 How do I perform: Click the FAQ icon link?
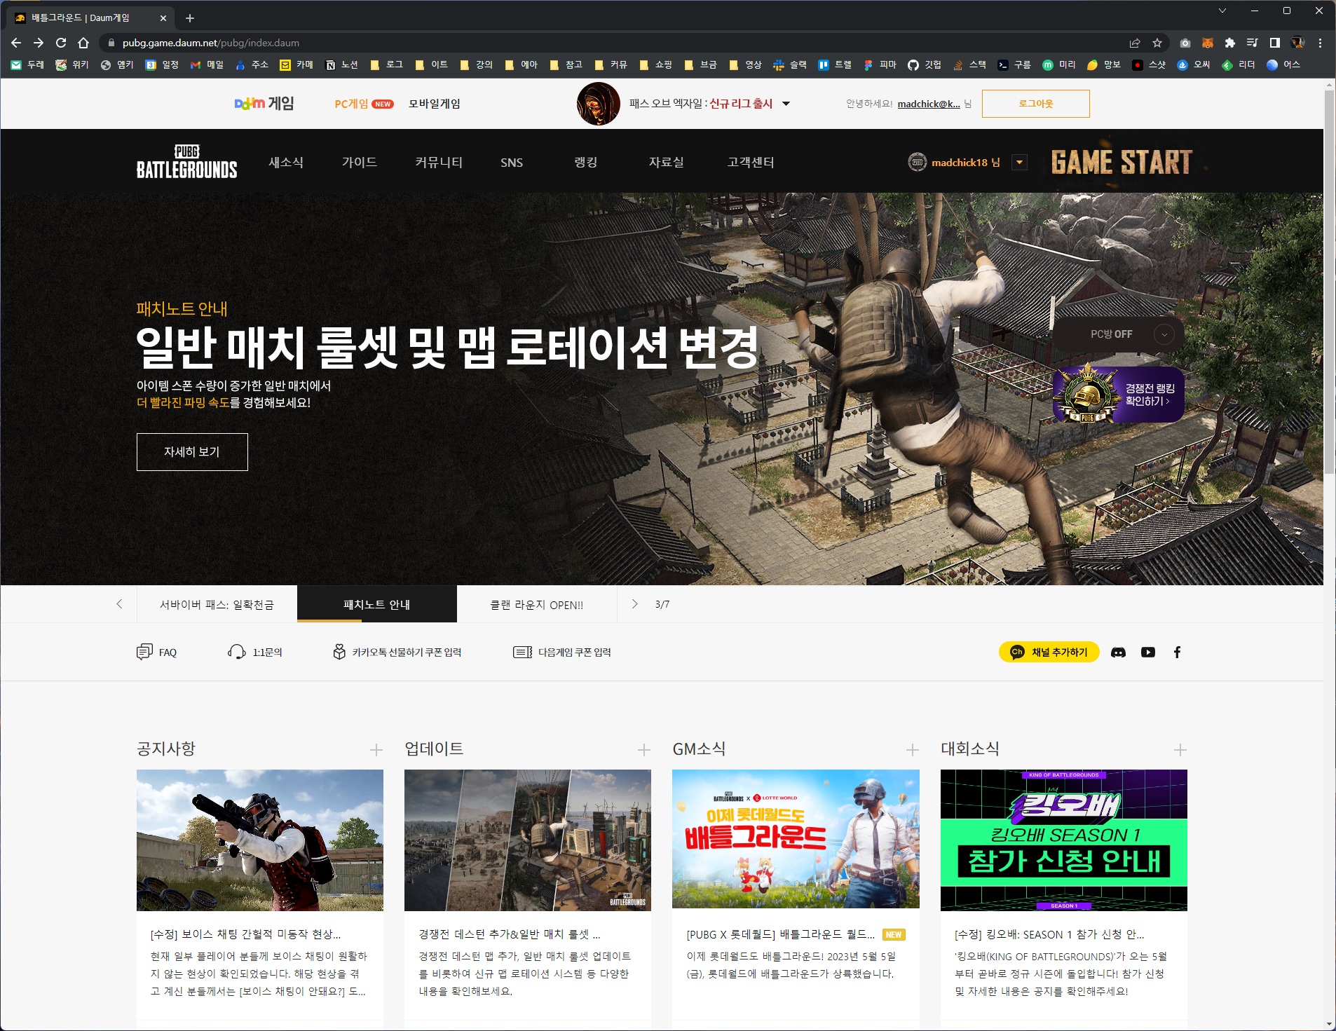[156, 653]
